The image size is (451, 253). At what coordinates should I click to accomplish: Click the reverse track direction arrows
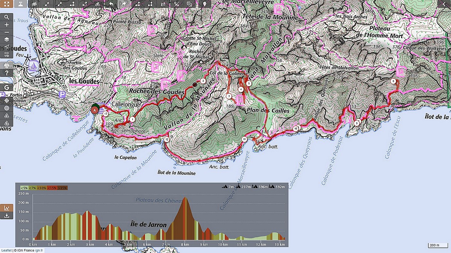pyautogui.click(x=163, y=4)
